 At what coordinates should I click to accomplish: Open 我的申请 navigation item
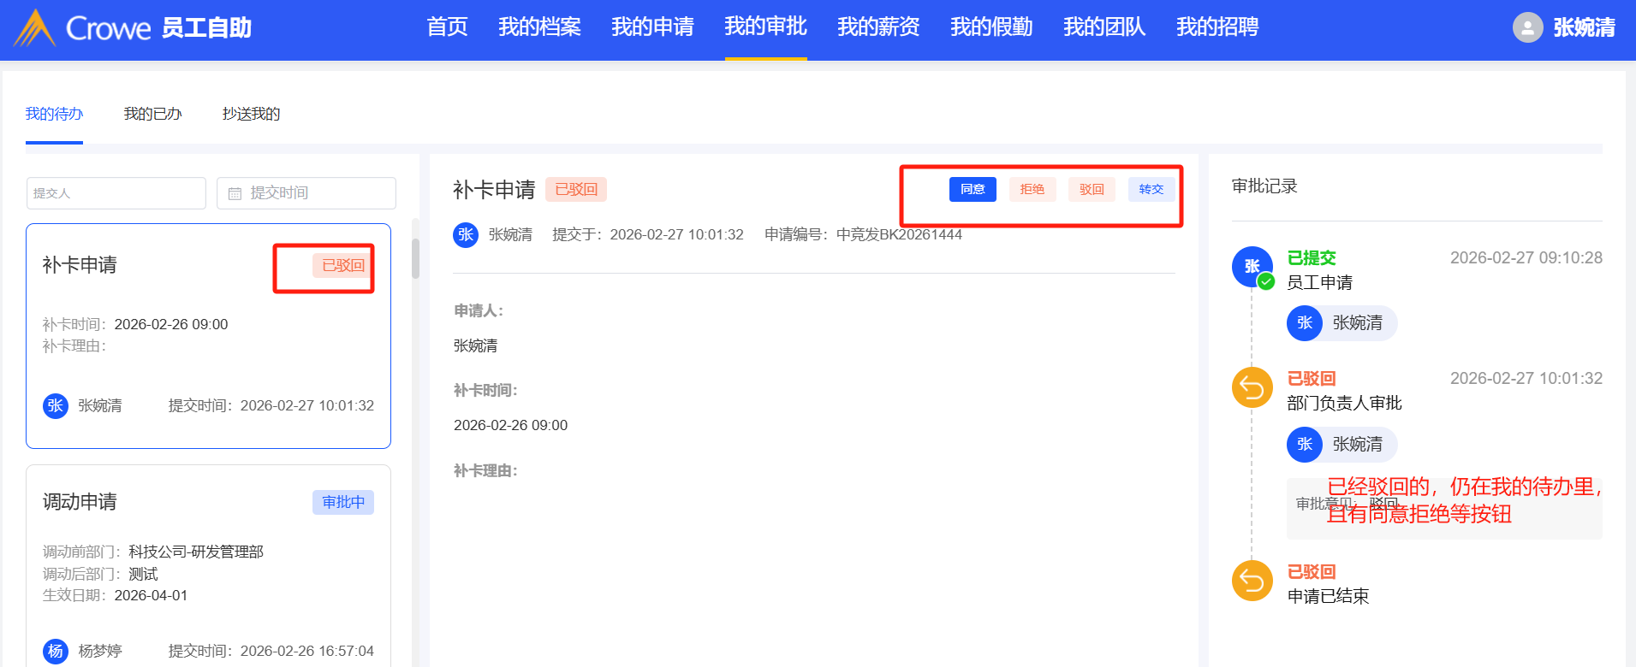point(652,27)
